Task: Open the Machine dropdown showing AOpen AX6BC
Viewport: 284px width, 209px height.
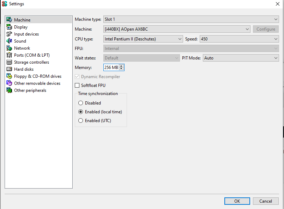Action: click(x=177, y=29)
